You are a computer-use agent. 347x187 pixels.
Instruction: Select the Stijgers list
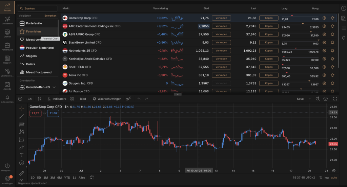[38, 56]
